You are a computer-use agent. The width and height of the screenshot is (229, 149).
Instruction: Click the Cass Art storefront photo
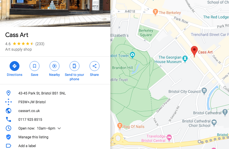(55, 13)
